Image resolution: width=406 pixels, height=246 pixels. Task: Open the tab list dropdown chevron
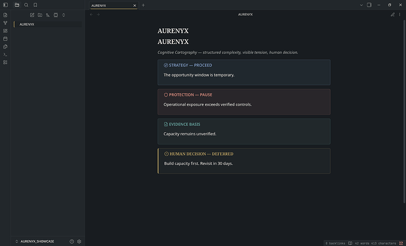pyautogui.click(x=361, y=5)
